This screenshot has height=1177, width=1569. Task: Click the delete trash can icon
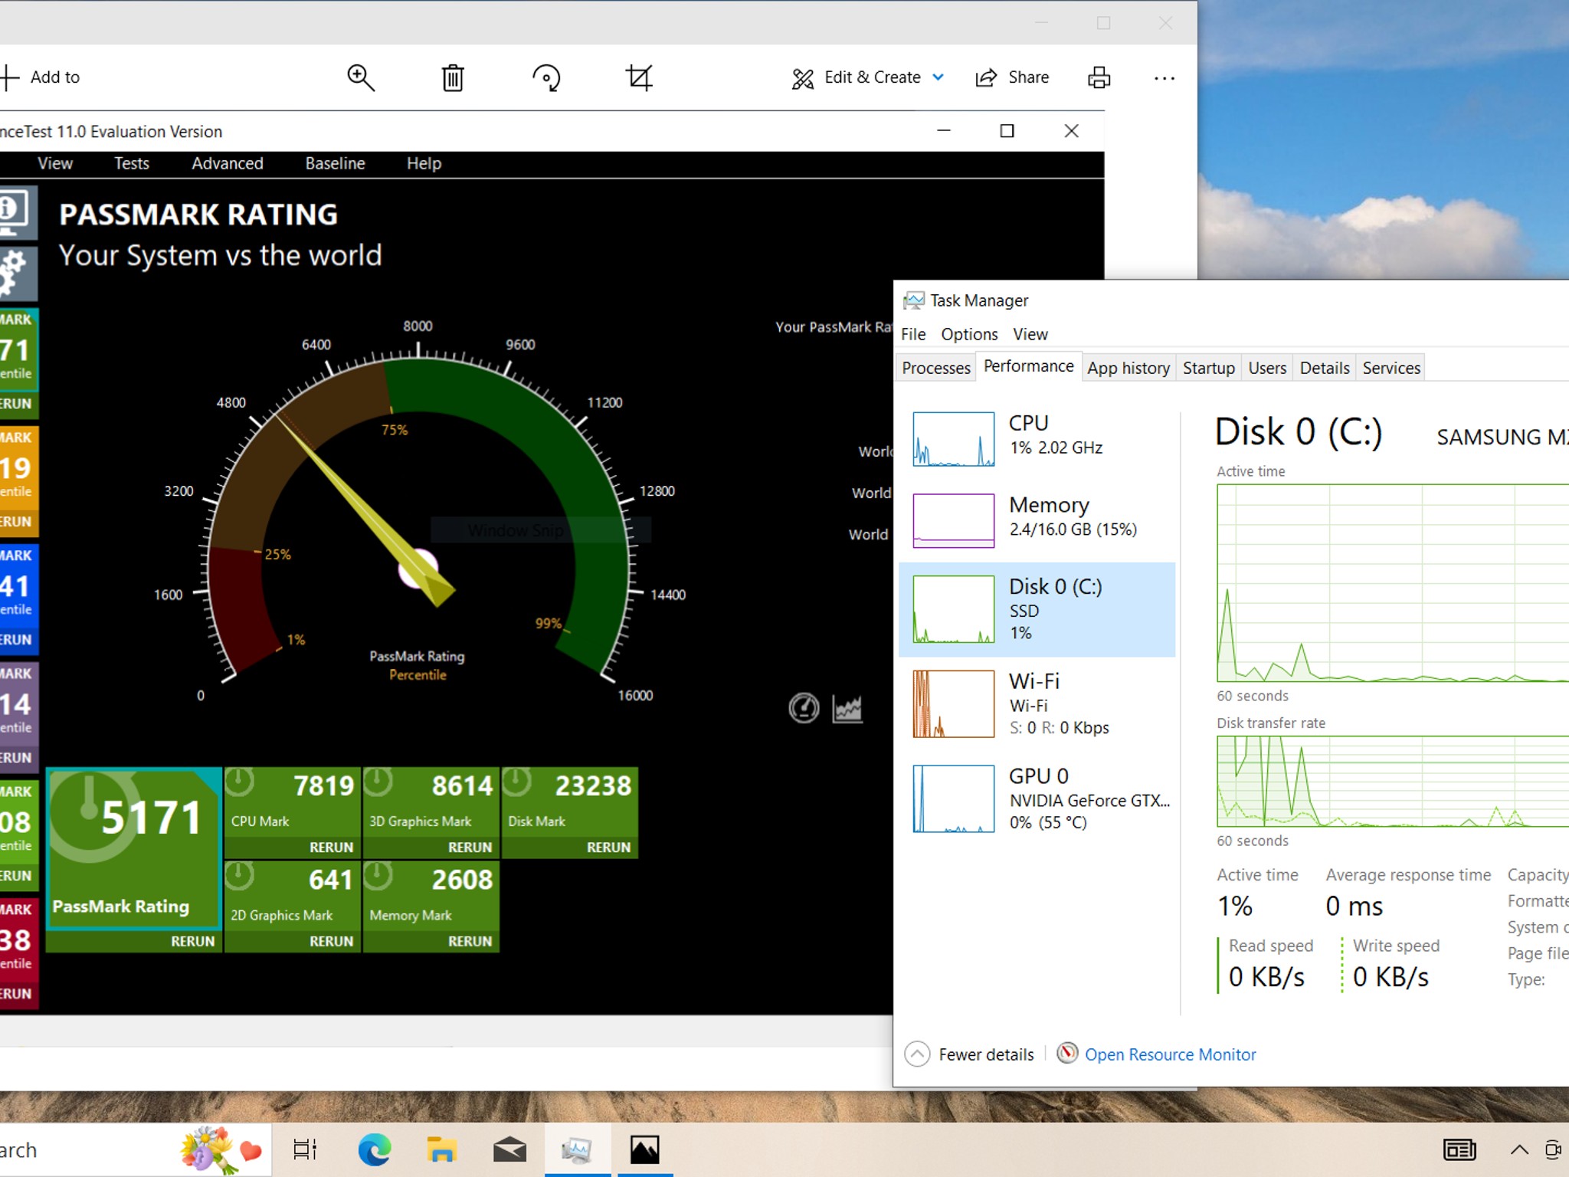coord(453,77)
